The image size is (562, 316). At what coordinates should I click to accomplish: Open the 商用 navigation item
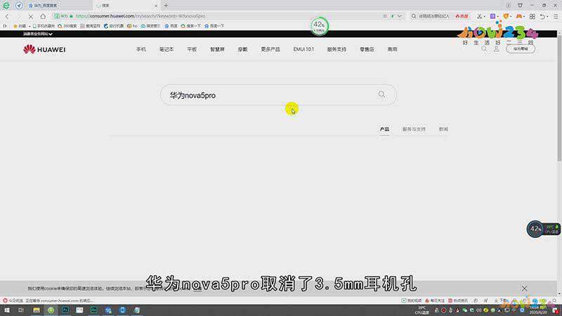(392, 49)
